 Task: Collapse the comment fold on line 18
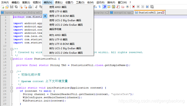[12, 72]
